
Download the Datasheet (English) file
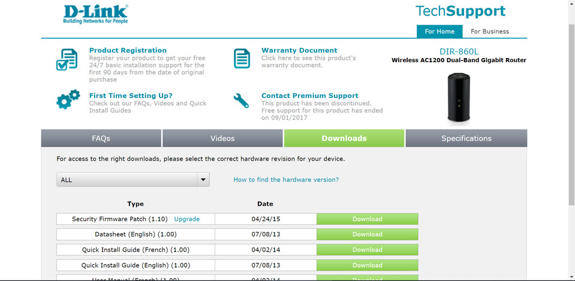(x=367, y=234)
